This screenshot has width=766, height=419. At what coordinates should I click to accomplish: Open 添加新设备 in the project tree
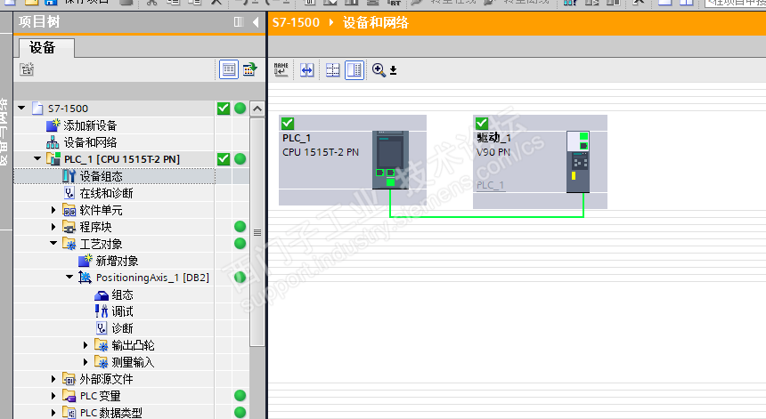90,125
